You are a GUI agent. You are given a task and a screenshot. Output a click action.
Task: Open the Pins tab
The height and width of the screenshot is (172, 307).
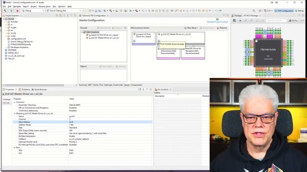101,85
